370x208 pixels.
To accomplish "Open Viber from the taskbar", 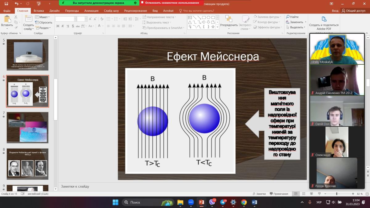I will [212, 202].
